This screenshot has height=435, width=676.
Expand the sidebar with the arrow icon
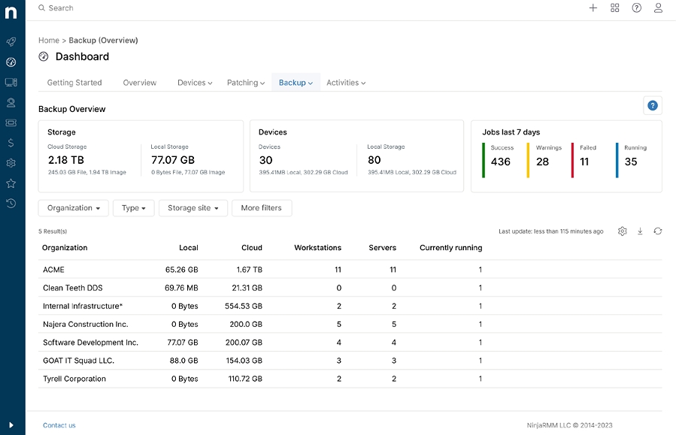(x=11, y=425)
